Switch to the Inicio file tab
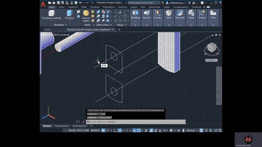 (x=47, y=29)
